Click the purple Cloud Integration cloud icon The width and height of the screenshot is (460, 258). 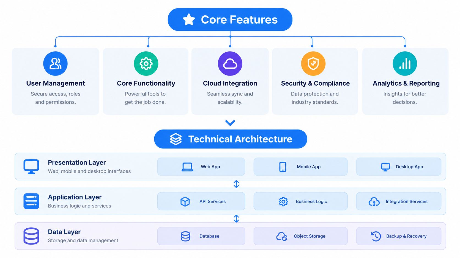(230, 63)
